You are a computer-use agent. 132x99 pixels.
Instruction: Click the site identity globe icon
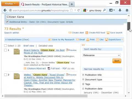click(10, 10)
